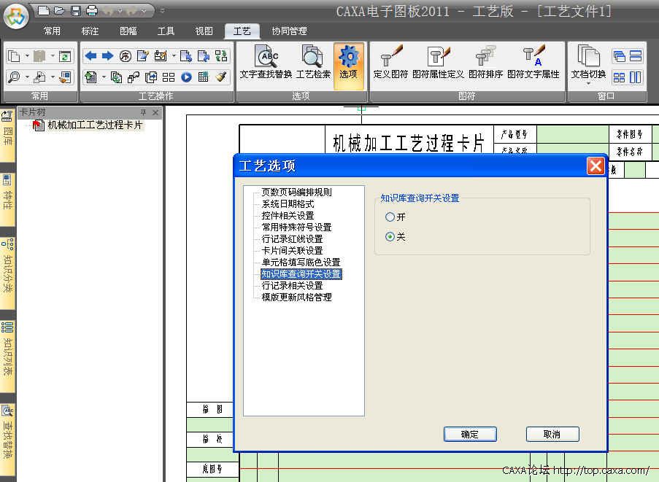This screenshot has width=659, height=482.
Task: Click the blue left arrow icon
Action: click(91, 56)
